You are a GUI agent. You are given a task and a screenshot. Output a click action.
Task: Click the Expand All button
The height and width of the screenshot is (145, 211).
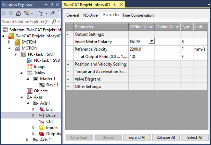137,137
